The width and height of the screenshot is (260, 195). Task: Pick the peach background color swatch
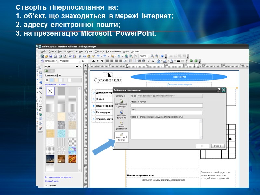pyautogui.click(x=56, y=80)
